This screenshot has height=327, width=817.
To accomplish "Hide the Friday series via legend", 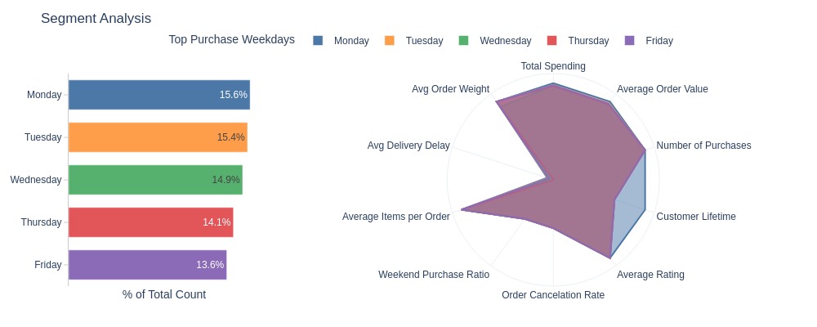I will (x=648, y=41).
